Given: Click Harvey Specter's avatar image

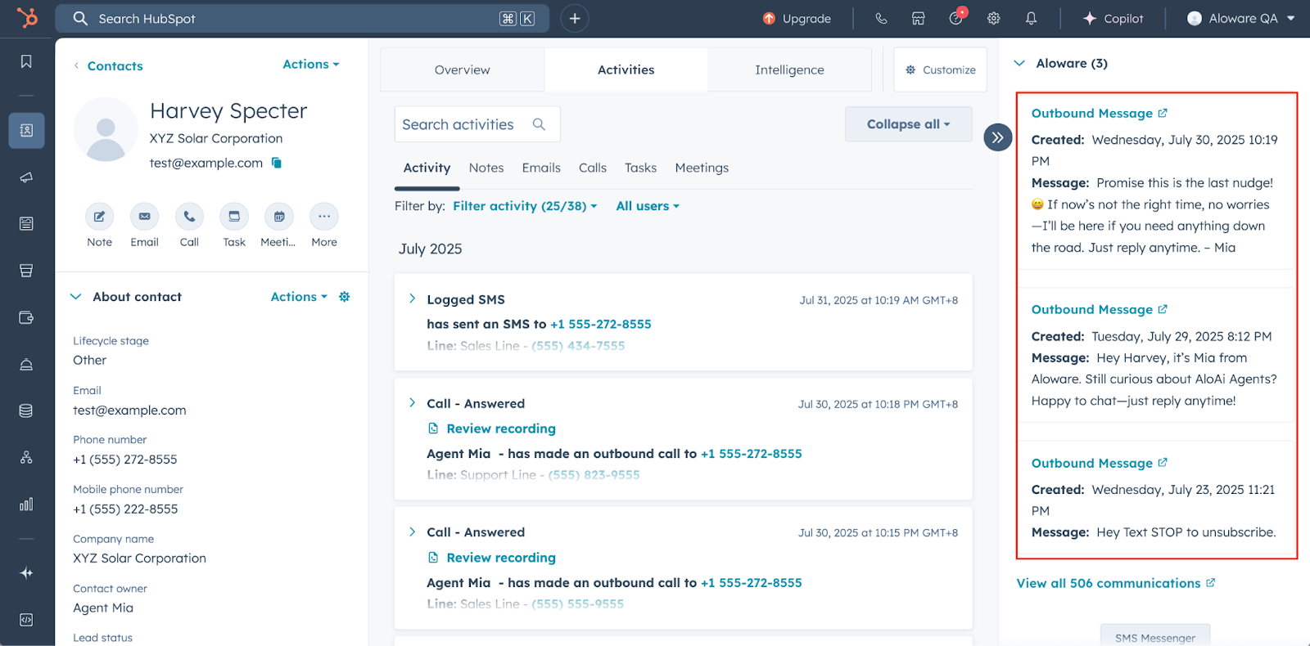Looking at the screenshot, I should click(x=106, y=129).
